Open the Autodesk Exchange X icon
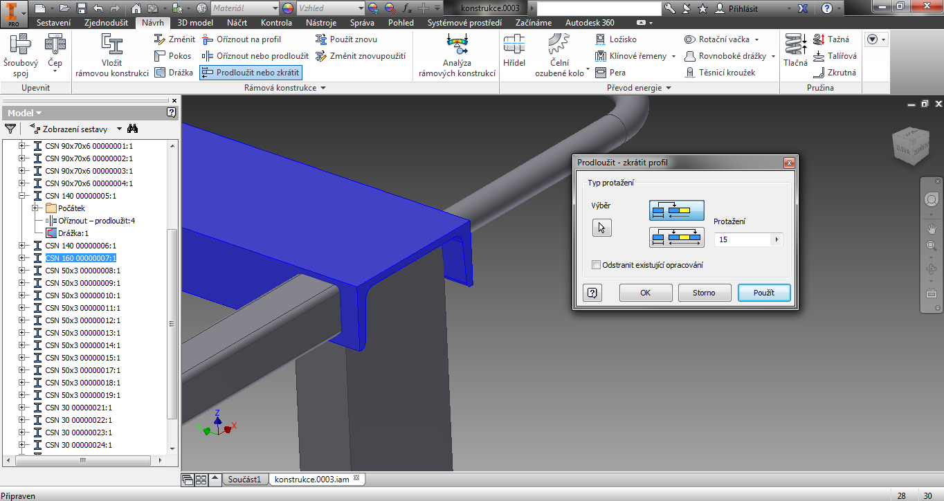Image resolution: width=944 pixels, height=501 pixels. [x=803, y=8]
